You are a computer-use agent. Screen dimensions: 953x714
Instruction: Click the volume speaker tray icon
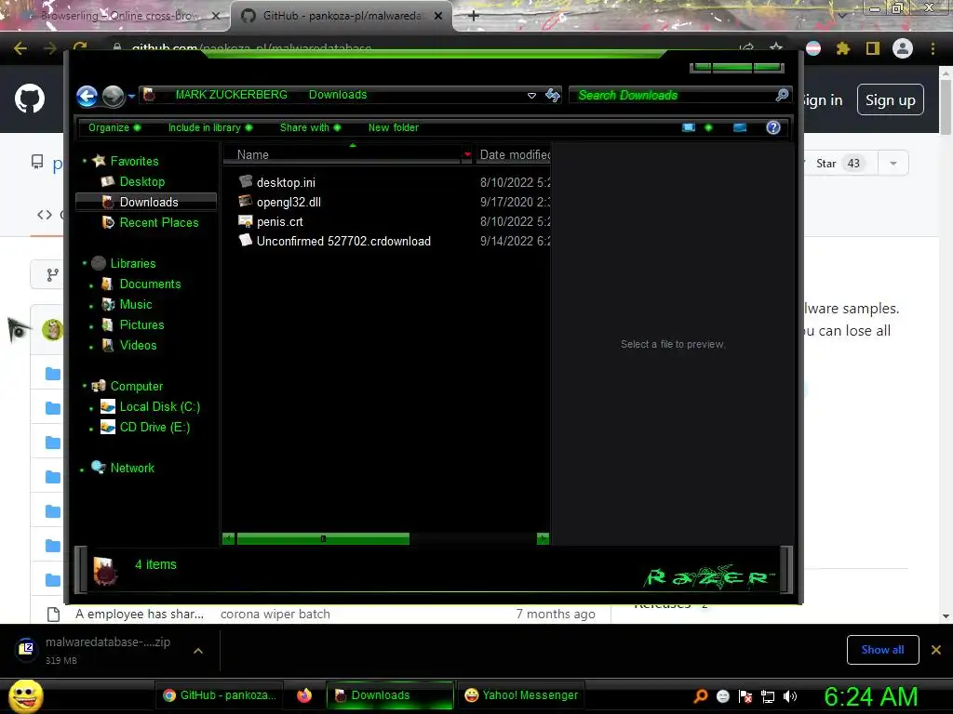[790, 696]
